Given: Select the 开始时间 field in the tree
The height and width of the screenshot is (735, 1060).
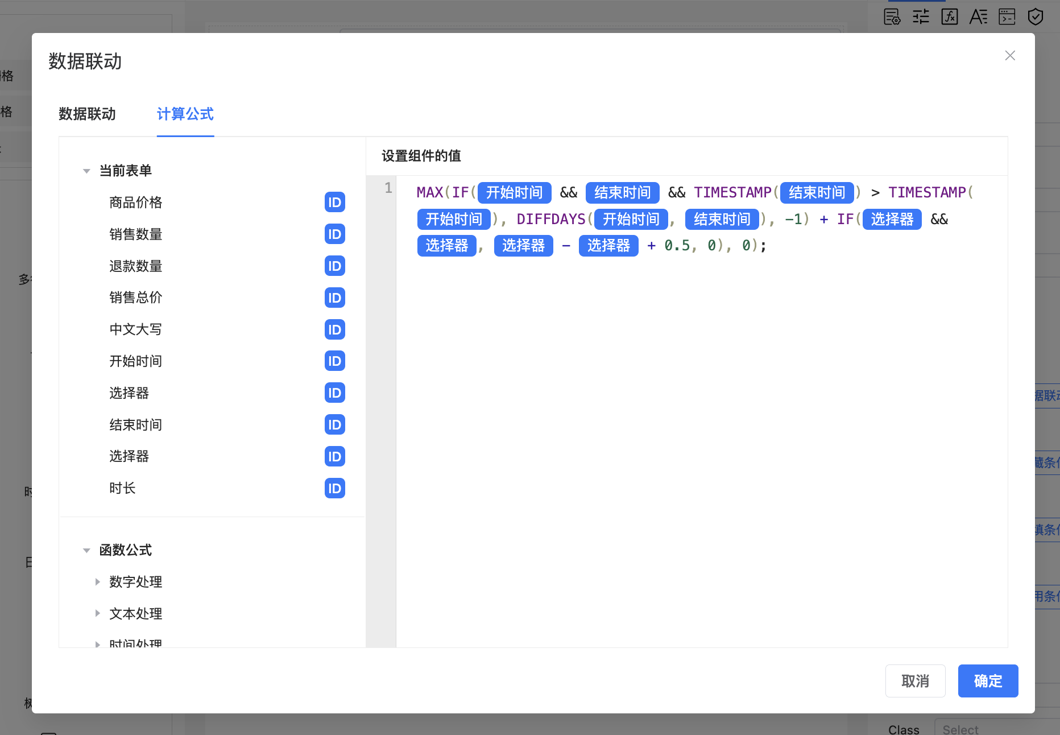Looking at the screenshot, I should [x=136, y=361].
